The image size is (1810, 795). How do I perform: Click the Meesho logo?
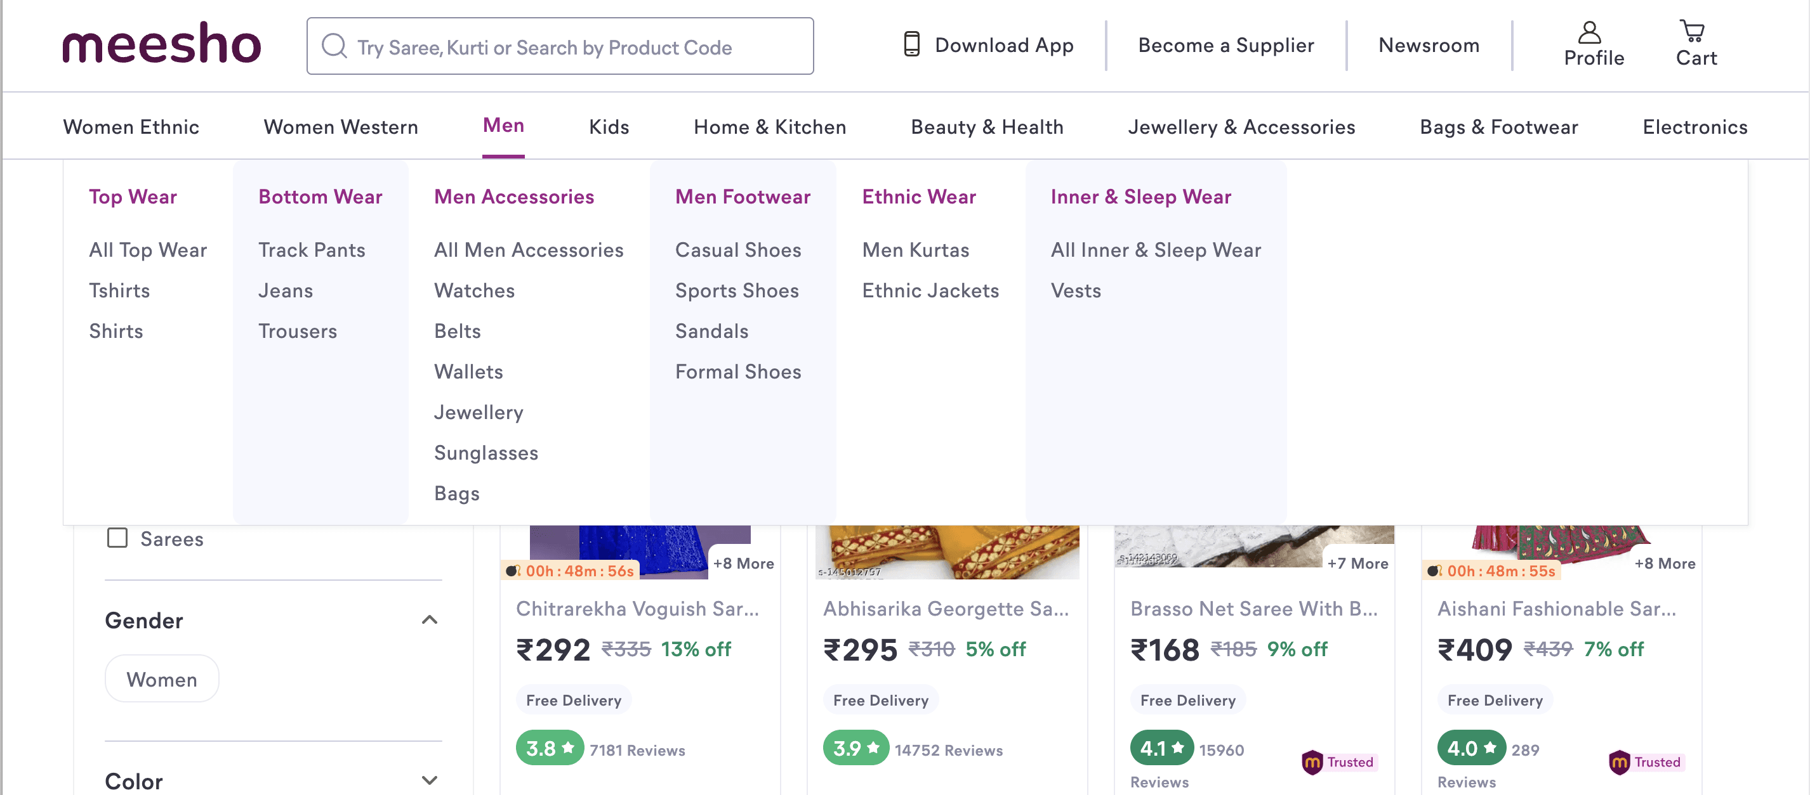pos(162,44)
